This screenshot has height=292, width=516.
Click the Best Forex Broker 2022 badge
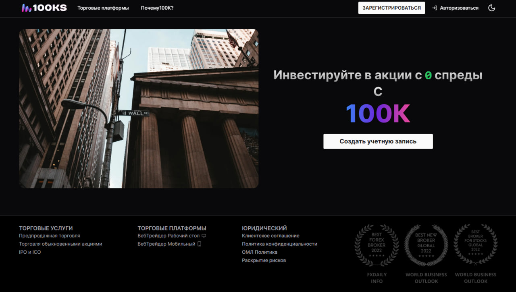pos(377,245)
